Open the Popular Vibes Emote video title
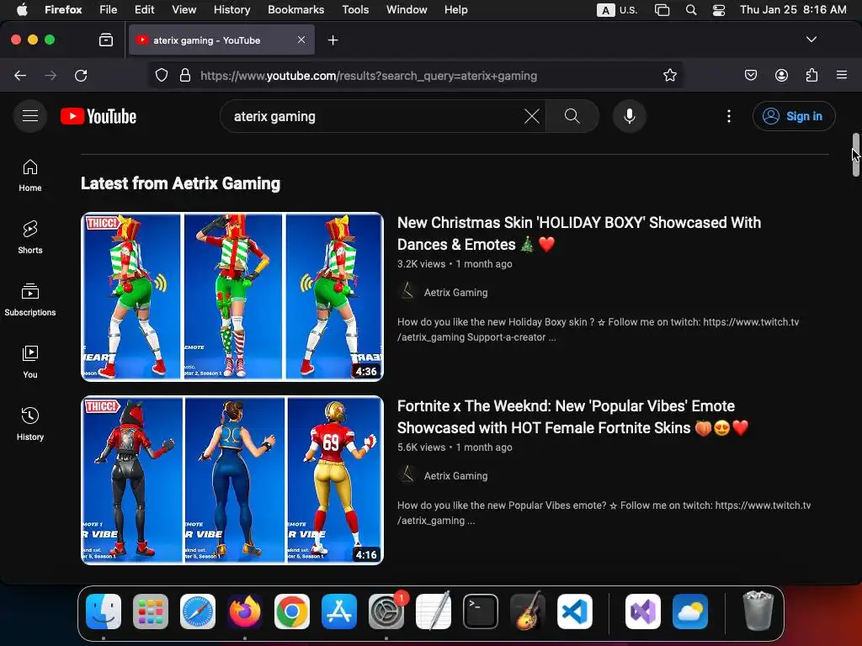 click(x=572, y=417)
